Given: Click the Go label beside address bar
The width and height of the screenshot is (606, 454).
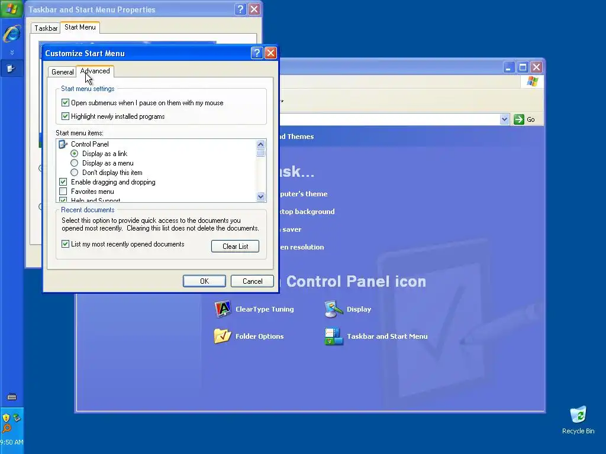Looking at the screenshot, I should [531, 119].
